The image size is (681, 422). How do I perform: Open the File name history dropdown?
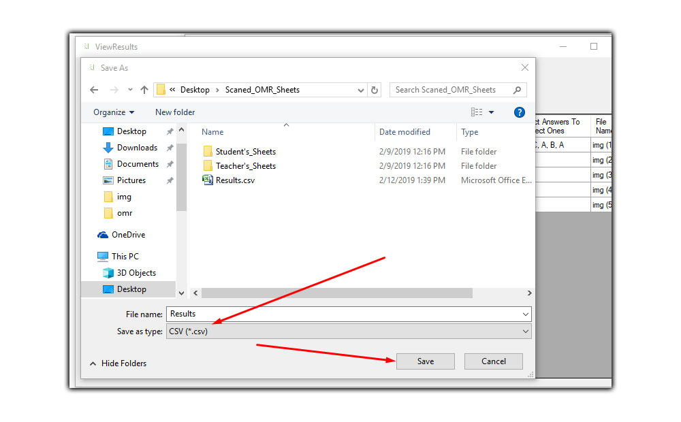point(525,314)
